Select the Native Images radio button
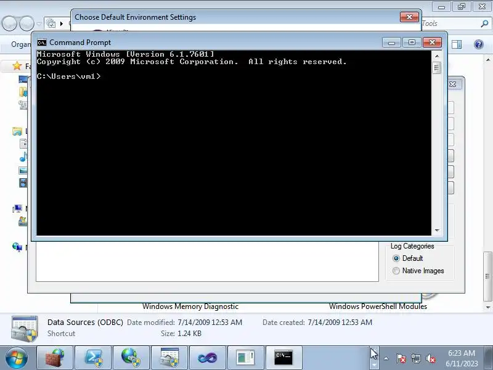Viewport: 493px width, 370px height. [x=396, y=271]
